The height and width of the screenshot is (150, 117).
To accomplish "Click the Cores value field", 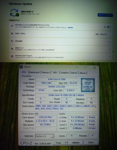I will [x=72, y=136].
